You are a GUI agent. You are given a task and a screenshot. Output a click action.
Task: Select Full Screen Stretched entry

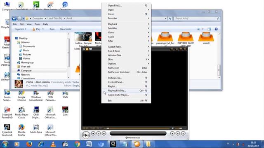click(126, 72)
